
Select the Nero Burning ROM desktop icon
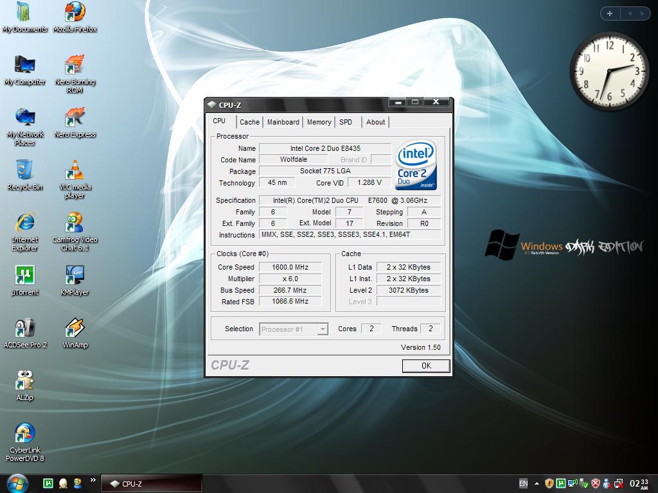pyautogui.click(x=75, y=65)
